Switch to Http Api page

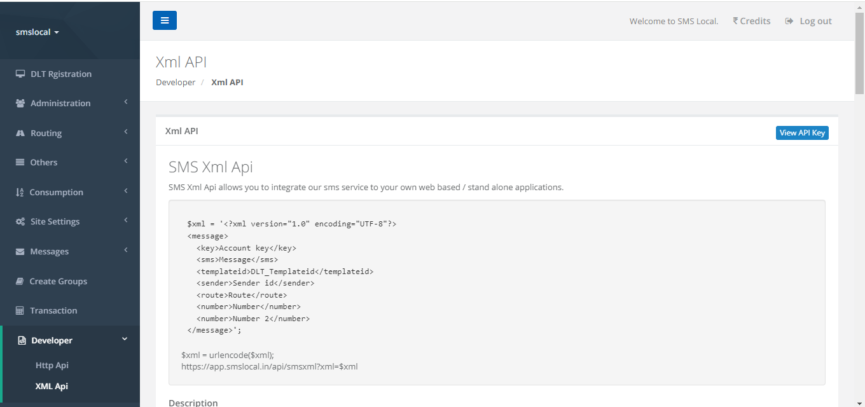coord(52,365)
